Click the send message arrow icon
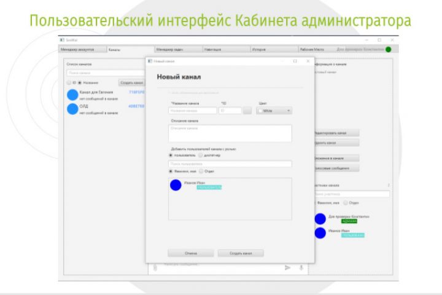This screenshot has width=442, height=295. [x=287, y=267]
